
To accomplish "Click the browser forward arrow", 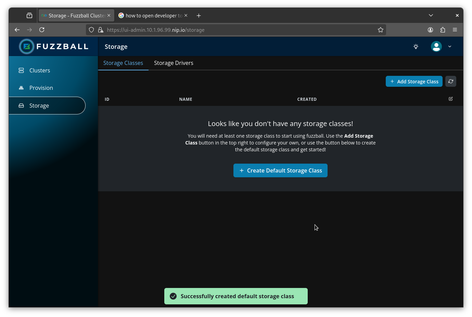I will [x=29, y=30].
